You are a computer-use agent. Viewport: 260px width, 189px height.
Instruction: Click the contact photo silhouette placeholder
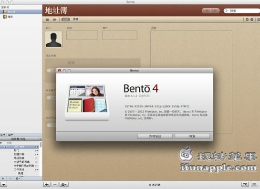53,39
